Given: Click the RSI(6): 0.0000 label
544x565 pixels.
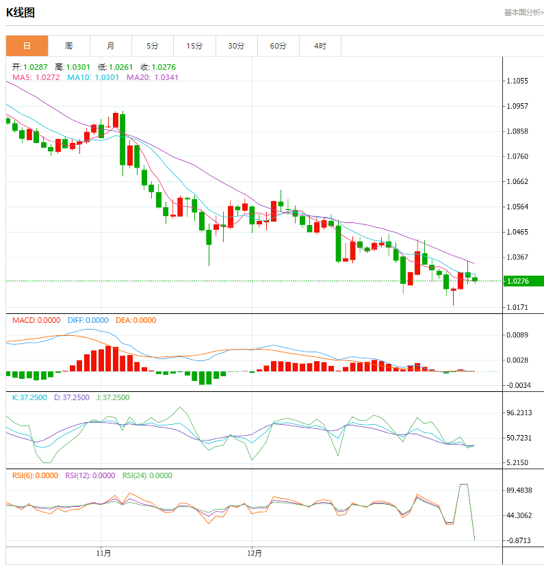Looking at the screenshot, I should [x=36, y=475].
